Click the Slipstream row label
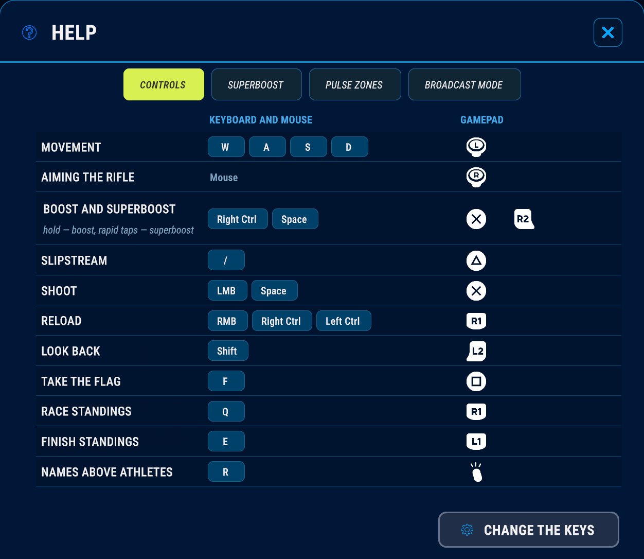Screen dimensions: 644x559 tap(74, 260)
